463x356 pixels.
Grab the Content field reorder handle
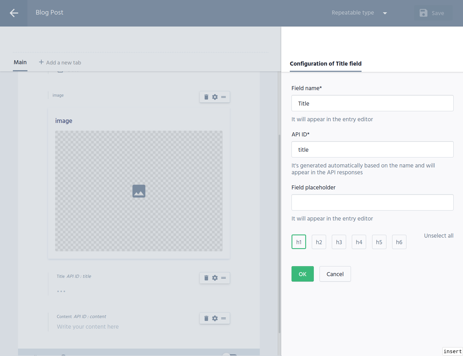pos(223,318)
